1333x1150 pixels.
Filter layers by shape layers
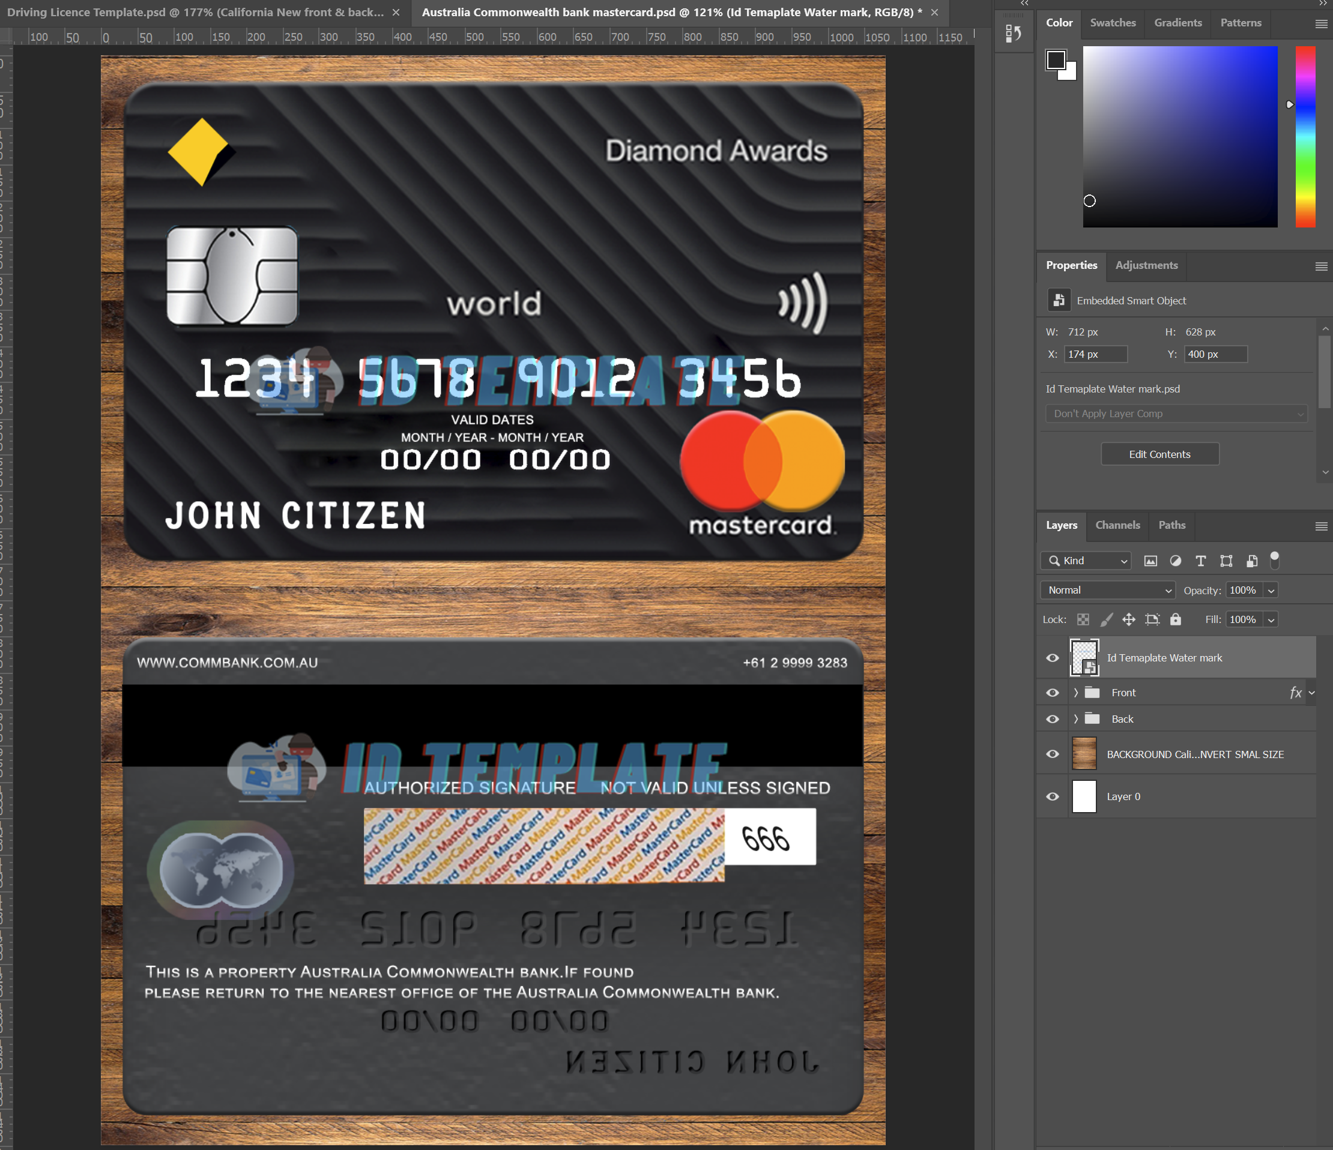1226,561
